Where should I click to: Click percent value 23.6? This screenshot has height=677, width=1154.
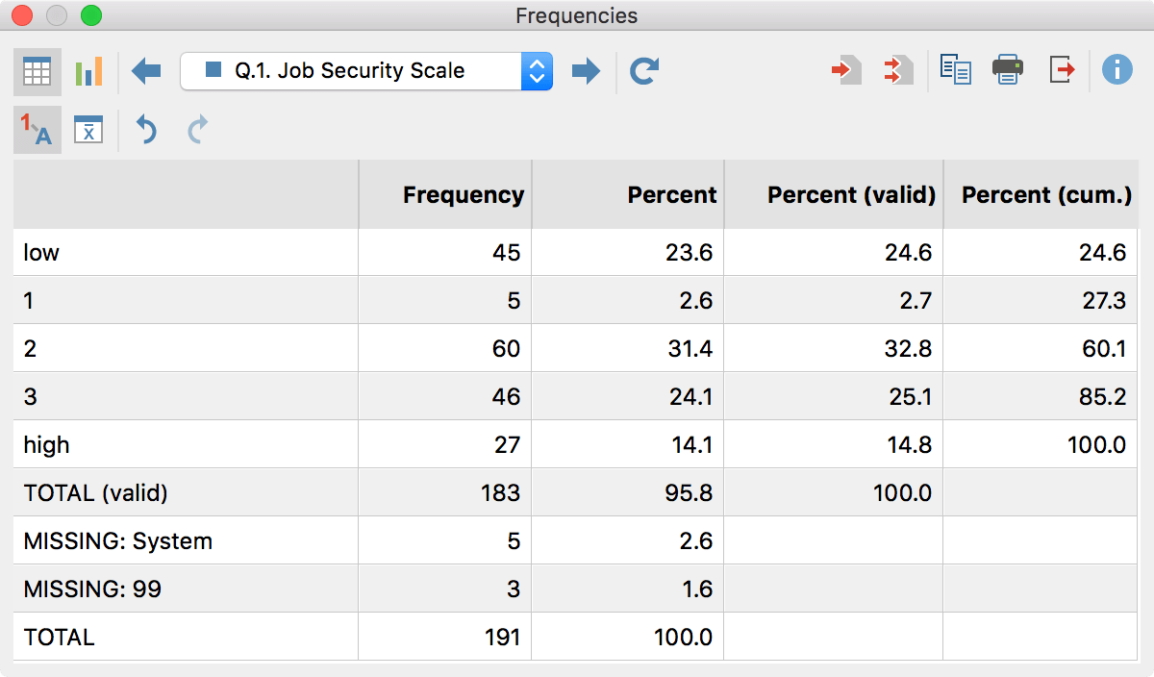click(690, 253)
